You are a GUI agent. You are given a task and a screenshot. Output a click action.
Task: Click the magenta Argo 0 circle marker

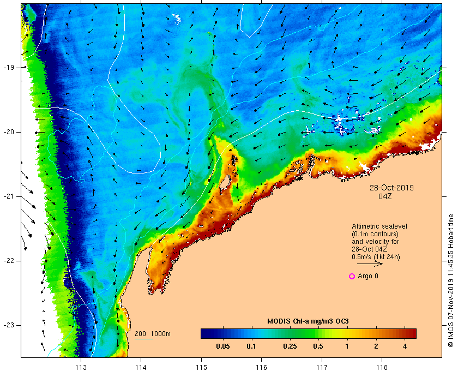(x=352, y=276)
